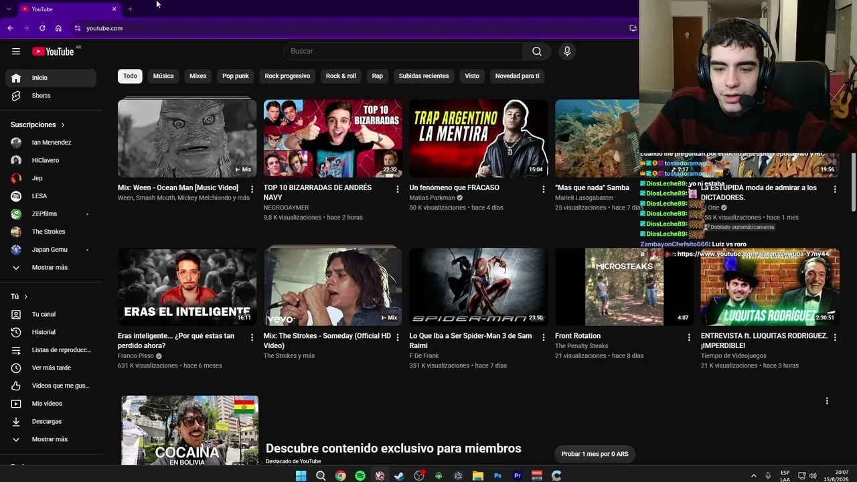The height and width of the screenshot is (482, 857).
Task: Open Photoshop from the taskbar
Action: coord(497,476)
